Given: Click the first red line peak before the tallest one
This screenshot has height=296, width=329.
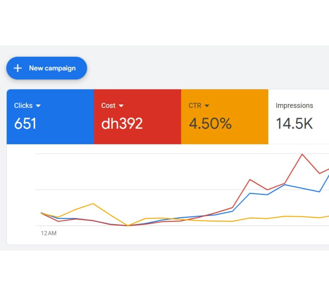Looking at the screenshot, I should click(250, 180).
